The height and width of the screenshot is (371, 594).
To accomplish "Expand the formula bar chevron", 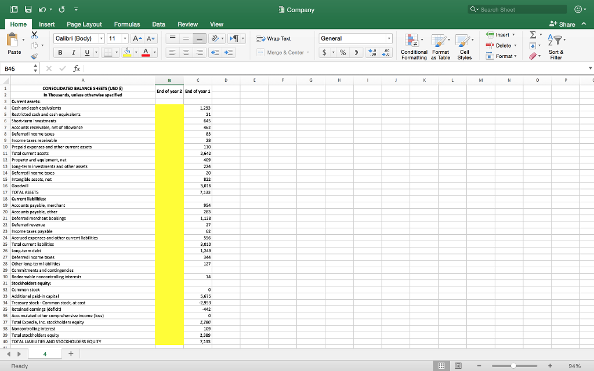I will [x=590, y=68].
